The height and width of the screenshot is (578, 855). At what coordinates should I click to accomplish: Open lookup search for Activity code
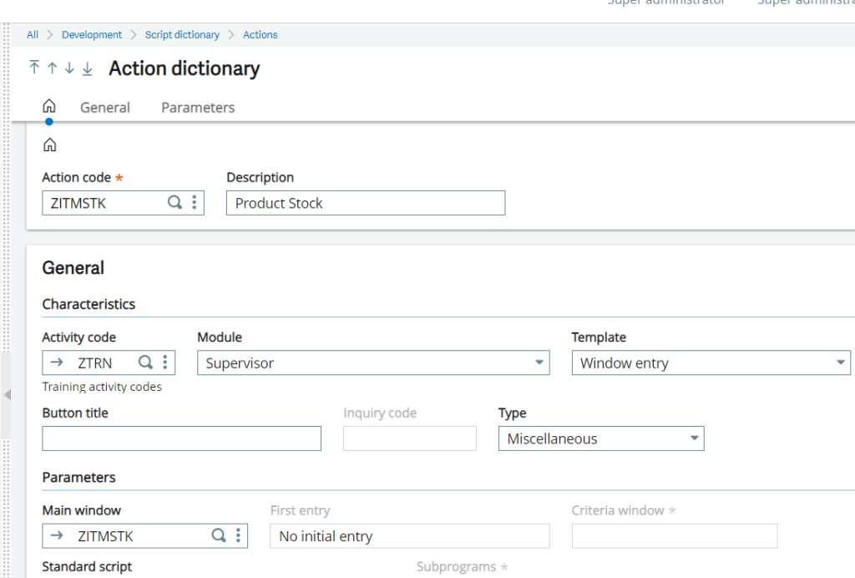point(145,362)
